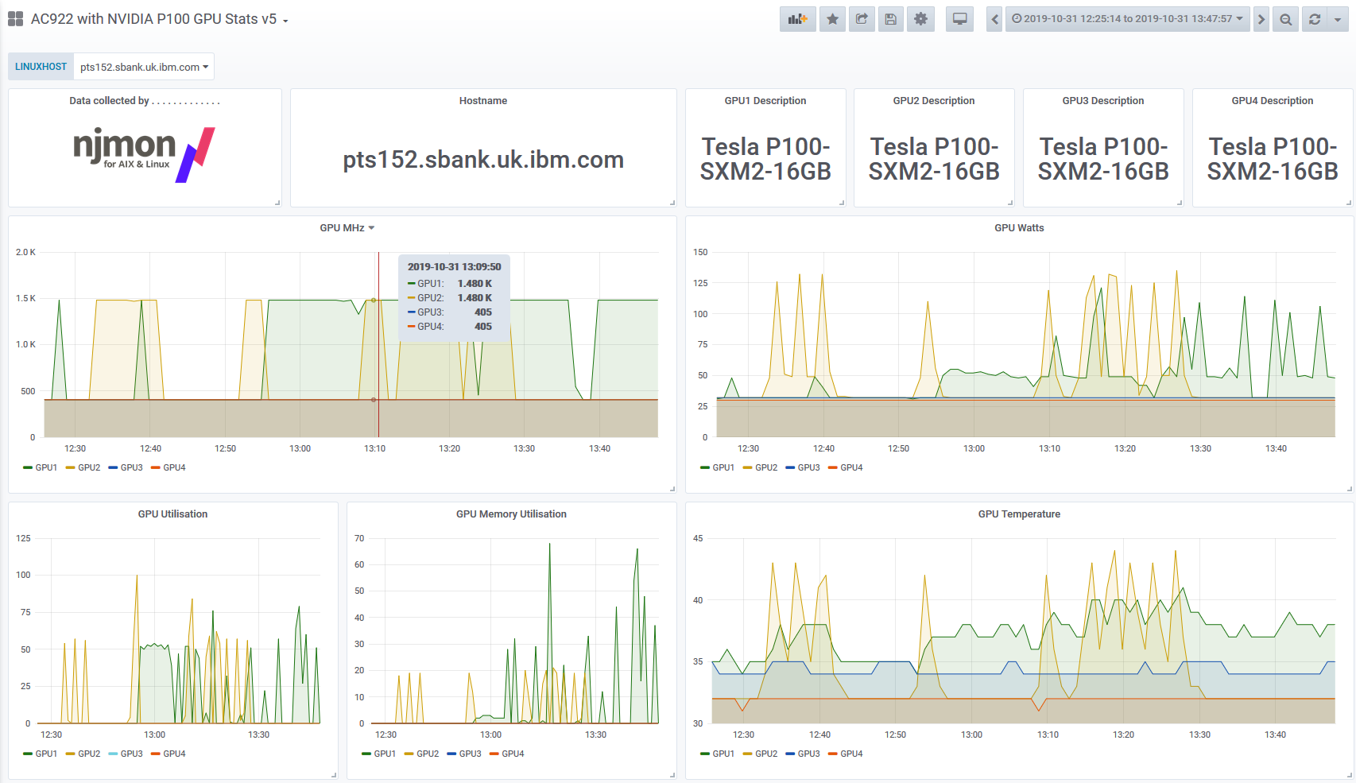Screen dimensions: 1356x783
Task: Open the GPU MHz panel title menu
Action: point(347,228)
